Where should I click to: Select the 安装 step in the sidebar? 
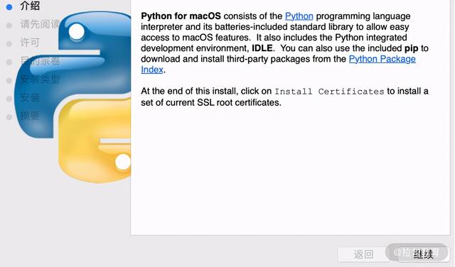pyautogui.click(x=30, y=97)
